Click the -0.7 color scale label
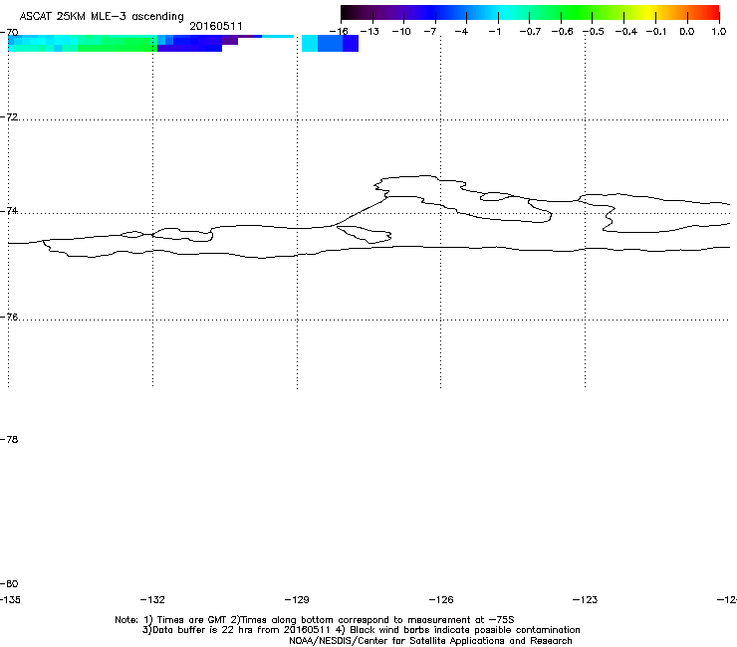 point(530,32)
